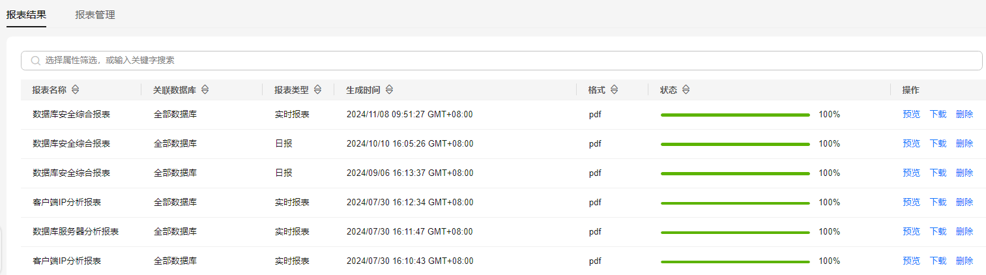Switch to 报表管理 tab

click(95, 14)
